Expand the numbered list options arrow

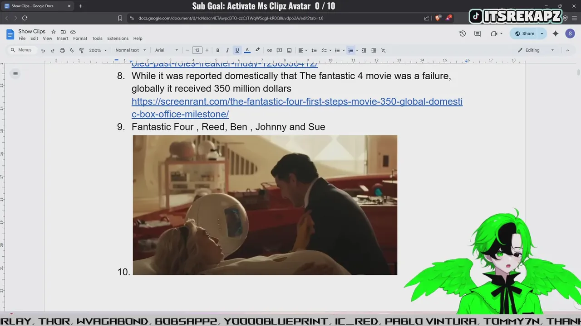357,50
